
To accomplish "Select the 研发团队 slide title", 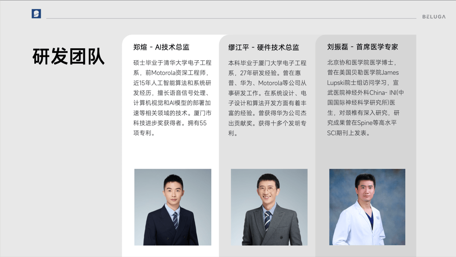I will pyautogui.click(x=68, y=56).
